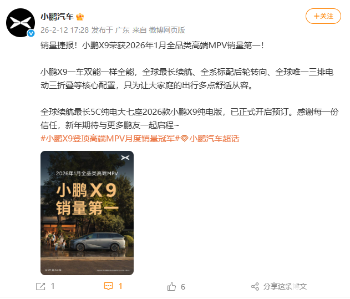The image size is (350, 299).
Task: Click the crown membership icon beside username
Action: [80, 17]
